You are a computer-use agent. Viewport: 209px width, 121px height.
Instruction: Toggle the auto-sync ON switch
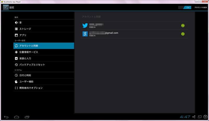coord(185,8)
